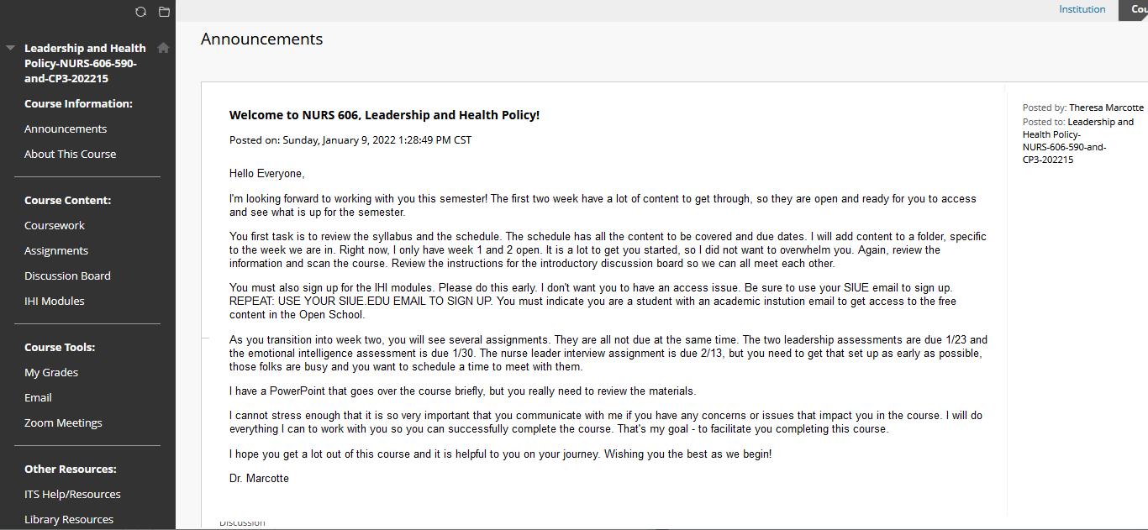Viewport: 1148px width, 530px height.
Task: Click the Announcements page heading
Action: coord(261,39)
